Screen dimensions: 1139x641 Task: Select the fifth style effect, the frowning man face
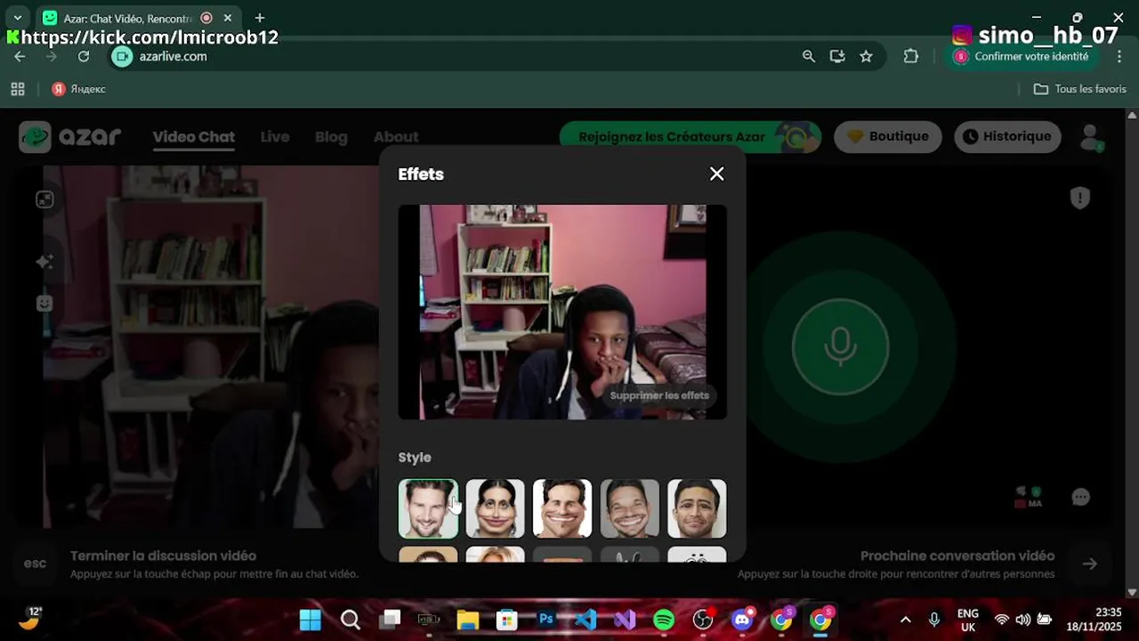click(x=697, y=508)
